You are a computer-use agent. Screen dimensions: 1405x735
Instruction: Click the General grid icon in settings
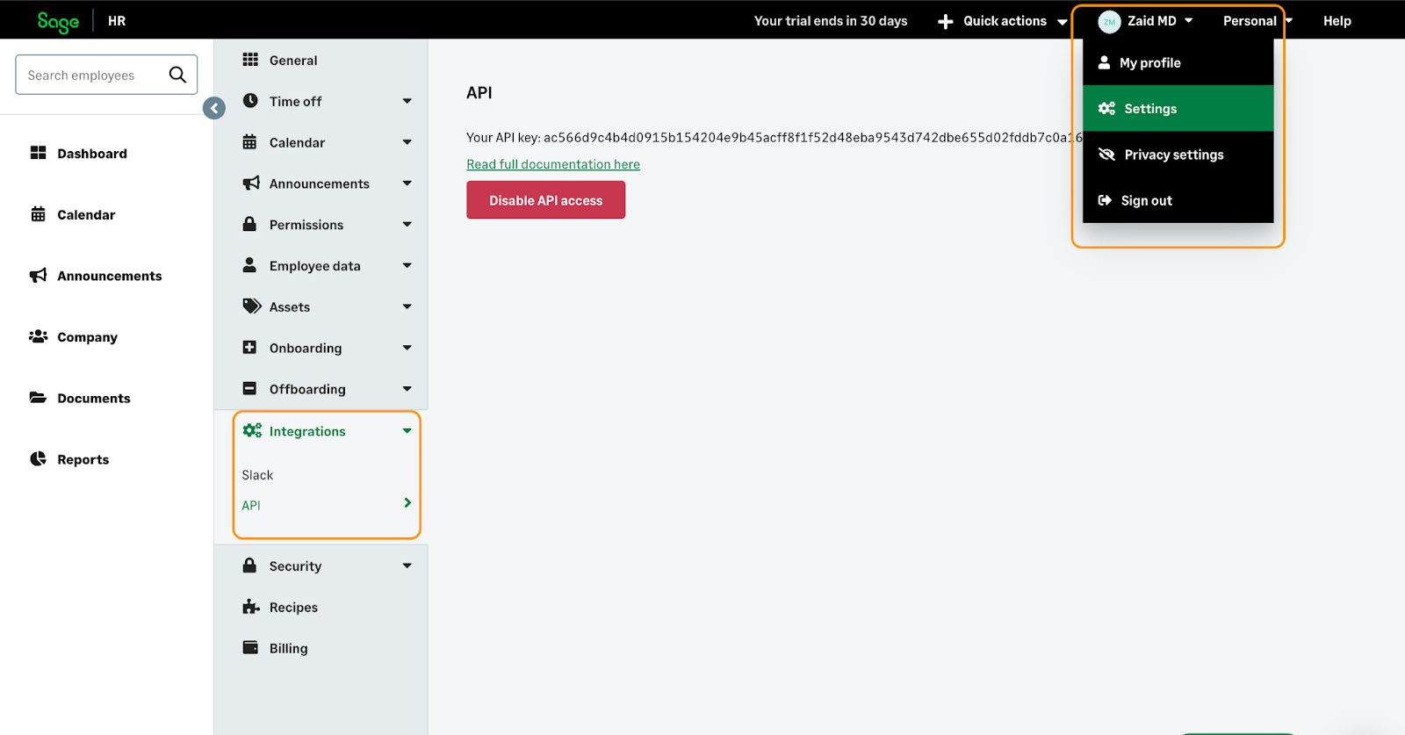[250, 59]
